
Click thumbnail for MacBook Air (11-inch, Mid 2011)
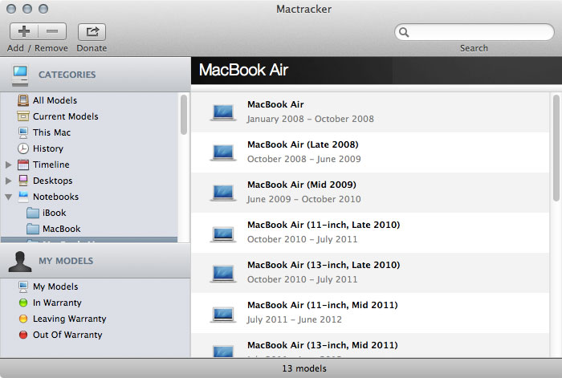pos(223,315)
